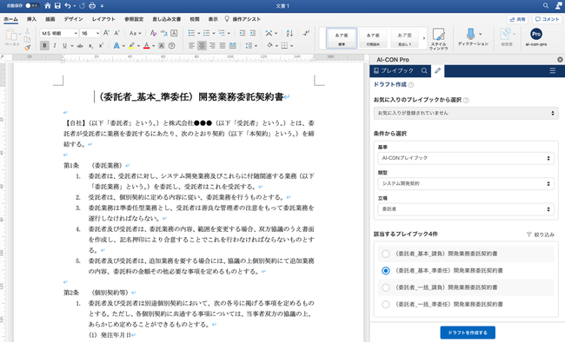Viewport: 565px width, 343px height.
Task: Apply red font color
Action: 146,46
